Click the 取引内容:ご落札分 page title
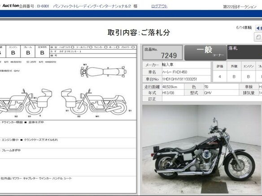 pyautogui.click(x=139, y=33)
